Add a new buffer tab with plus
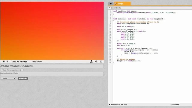 point(111,4)
